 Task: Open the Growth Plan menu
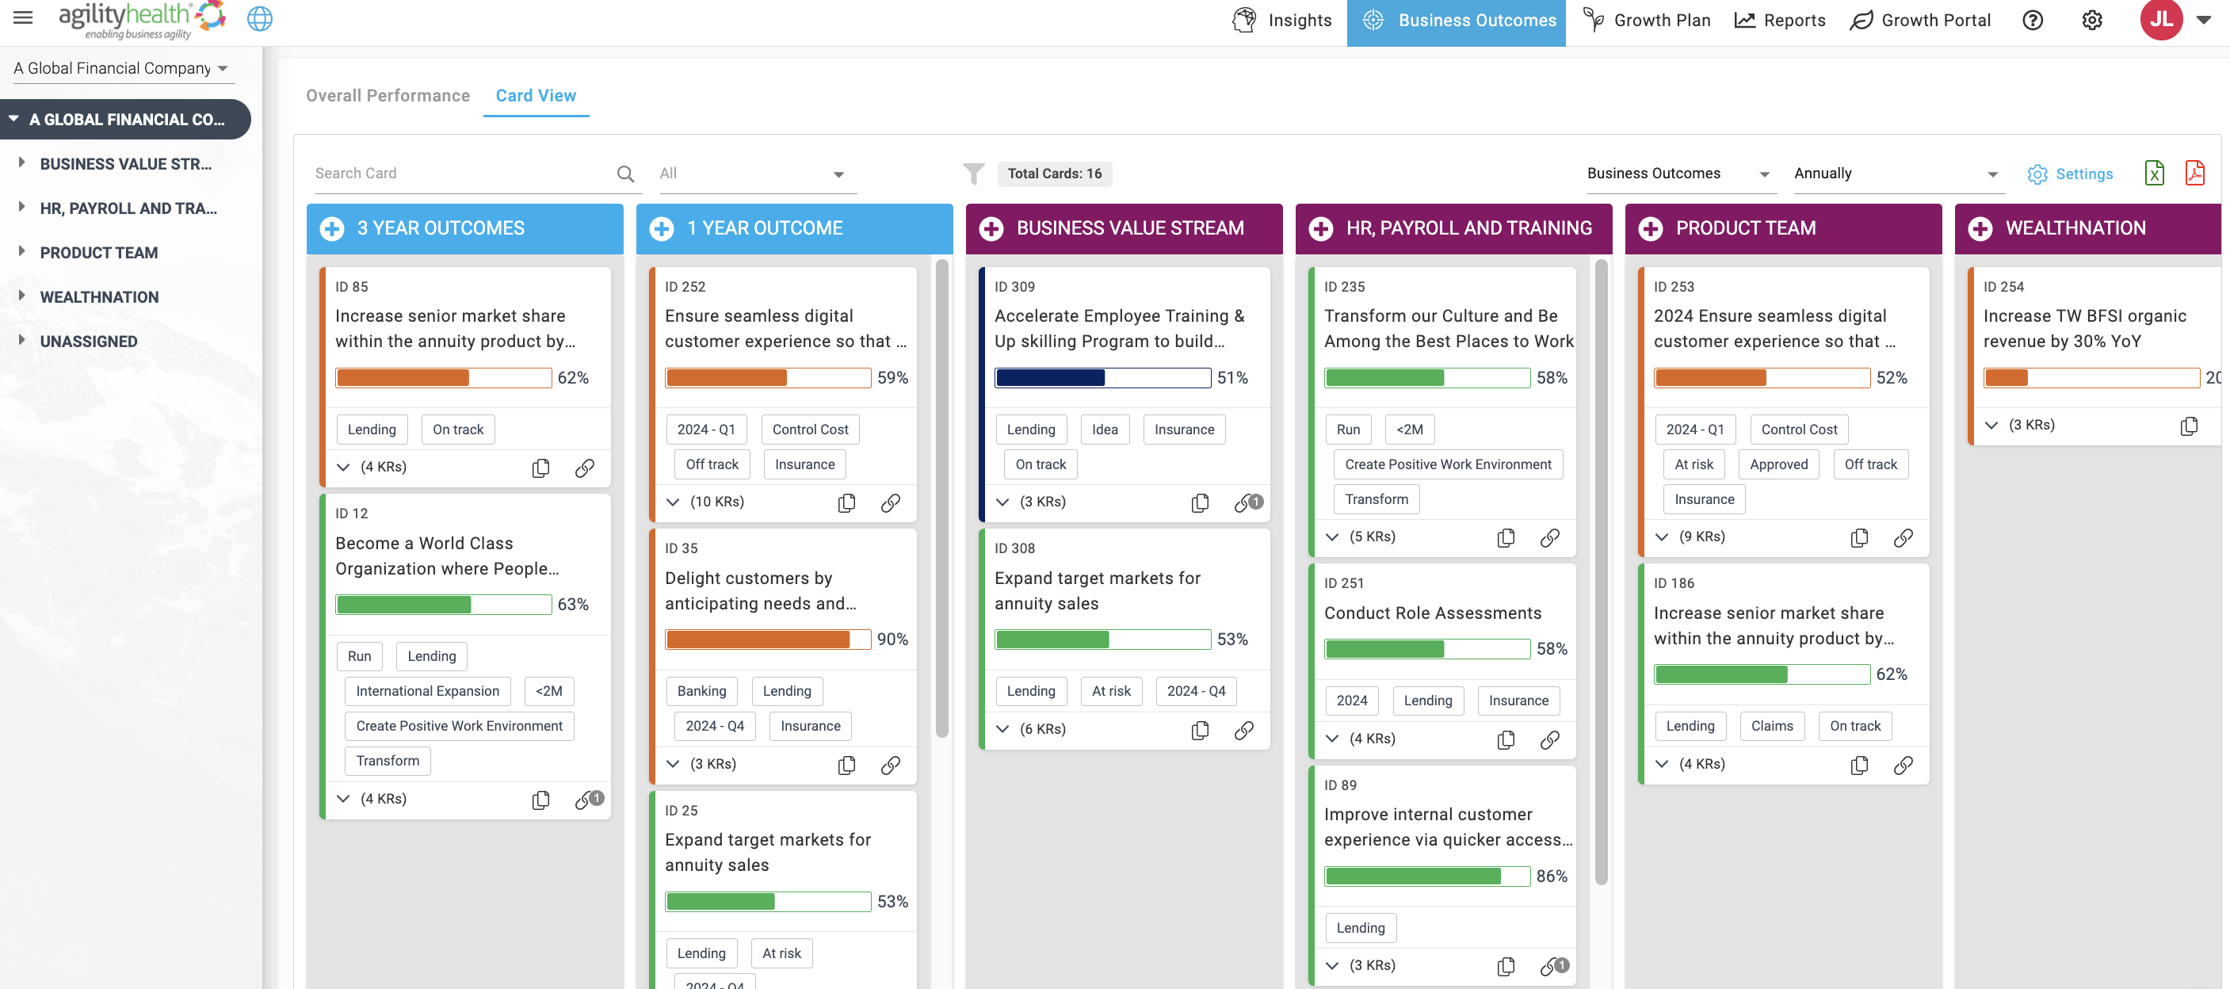point(1648,20)
